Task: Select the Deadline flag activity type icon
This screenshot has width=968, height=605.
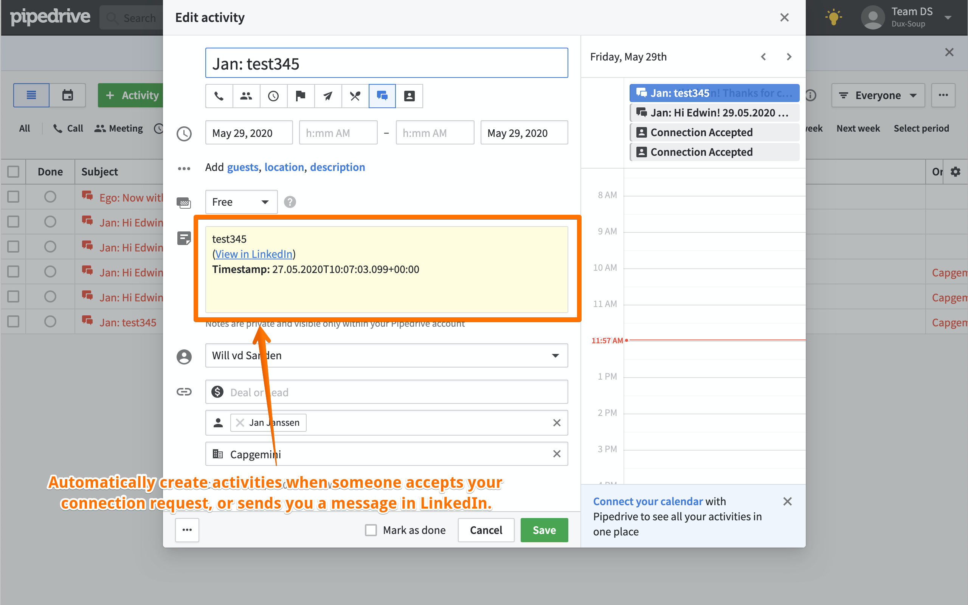Action: [300, 96]
